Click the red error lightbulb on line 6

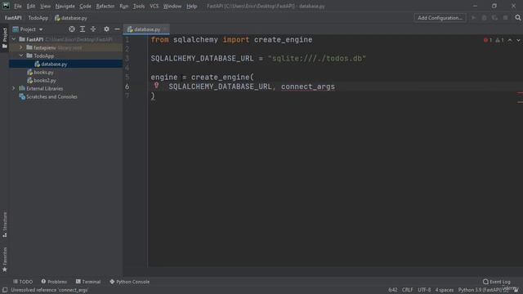coord(156,86)
